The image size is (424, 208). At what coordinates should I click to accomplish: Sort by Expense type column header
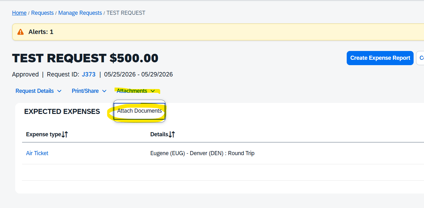[44, 134]
